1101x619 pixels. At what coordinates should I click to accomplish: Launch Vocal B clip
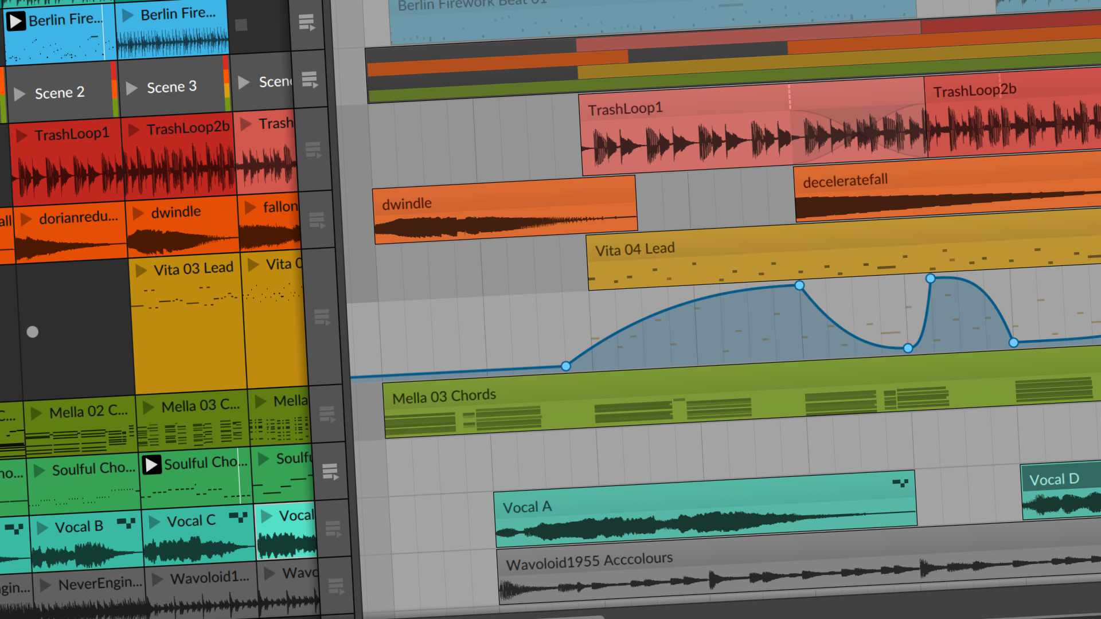(x=42, y=528)
